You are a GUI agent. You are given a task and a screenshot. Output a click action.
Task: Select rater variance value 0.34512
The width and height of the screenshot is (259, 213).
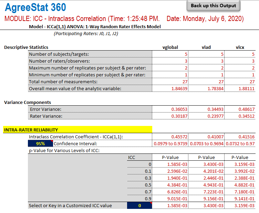click(247, 116)
